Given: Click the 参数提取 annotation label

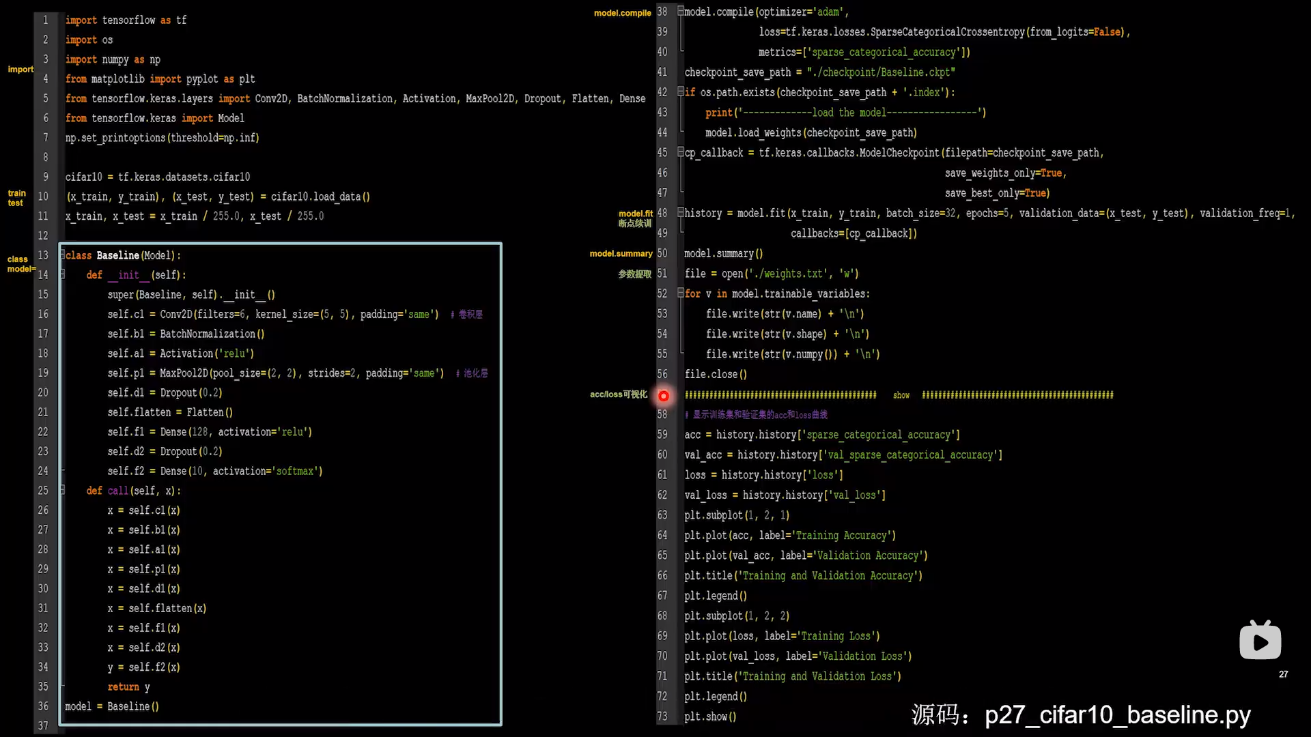Looking at the screenshot, I should 634,274.
